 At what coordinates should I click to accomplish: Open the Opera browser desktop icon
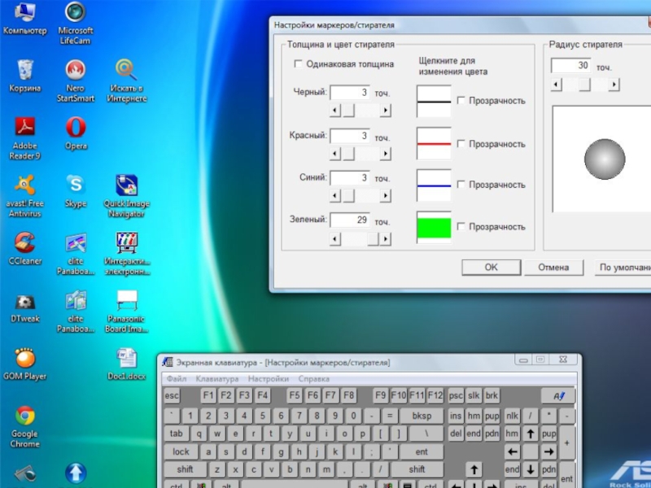click(76, 128)
